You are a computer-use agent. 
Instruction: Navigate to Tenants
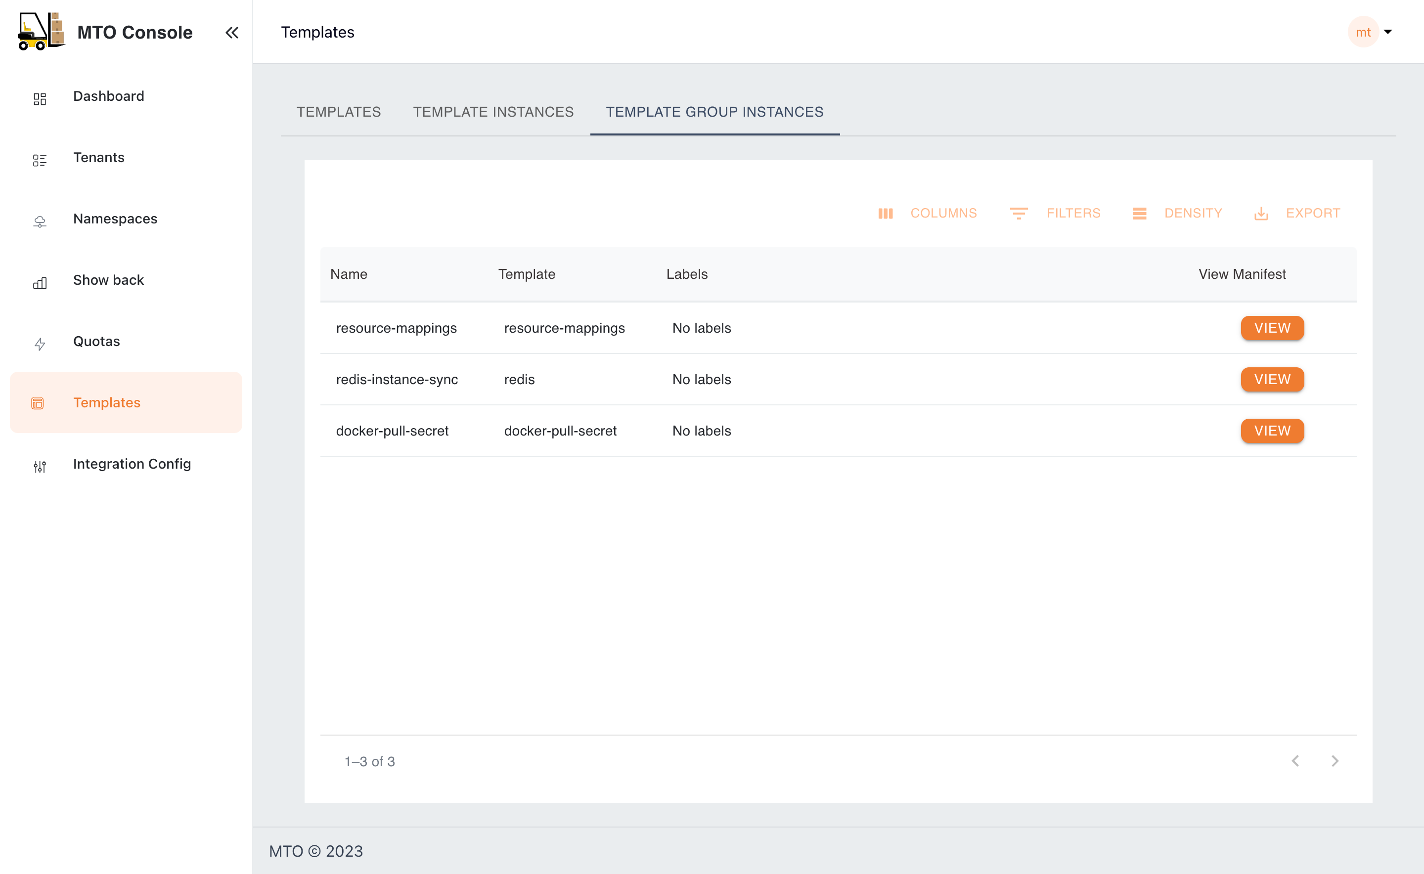(x=126, y=157)
